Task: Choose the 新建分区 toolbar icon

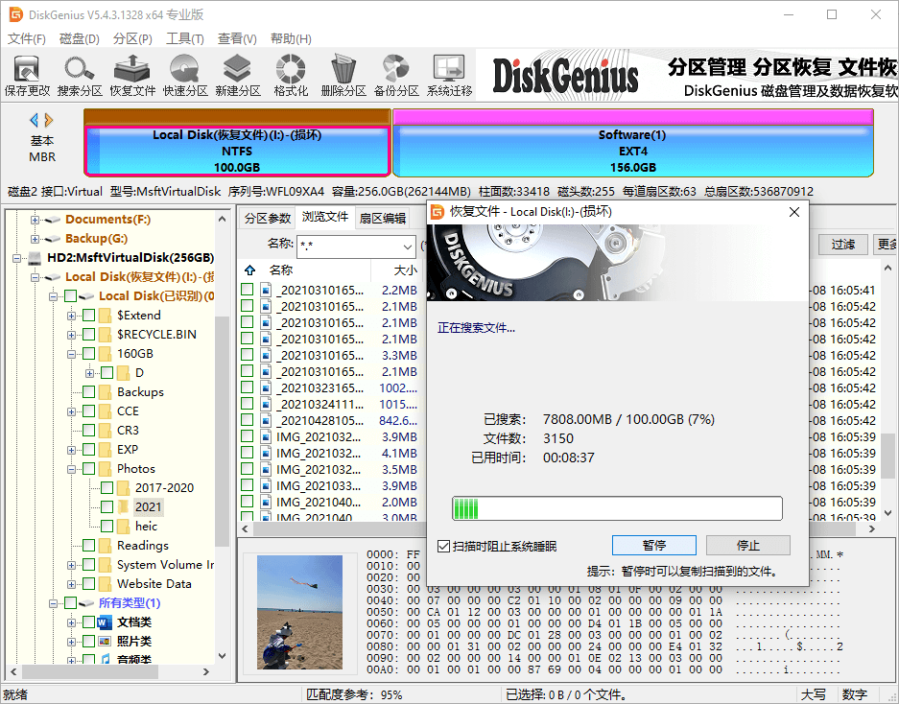Action: 238,75
